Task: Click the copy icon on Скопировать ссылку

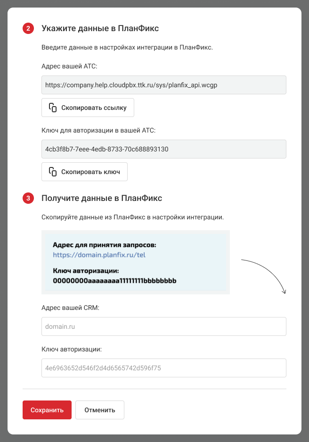Action: tap(53, 108)
